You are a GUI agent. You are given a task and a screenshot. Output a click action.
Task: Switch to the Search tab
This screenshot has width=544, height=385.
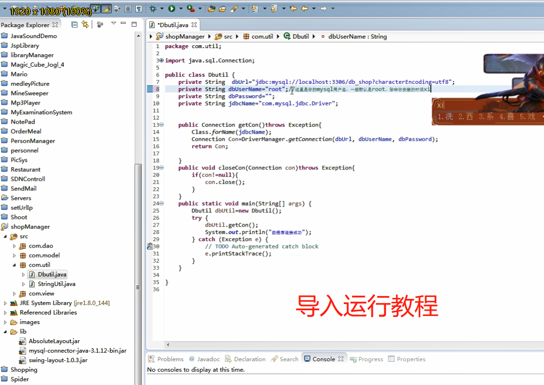coord(284,359)
